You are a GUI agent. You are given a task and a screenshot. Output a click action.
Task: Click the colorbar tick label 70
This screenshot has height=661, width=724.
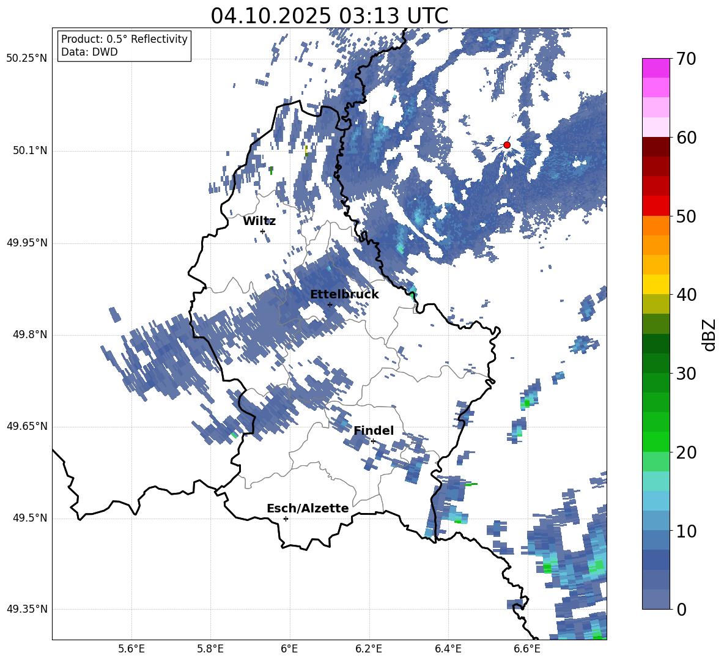click(x=687, y=59)
